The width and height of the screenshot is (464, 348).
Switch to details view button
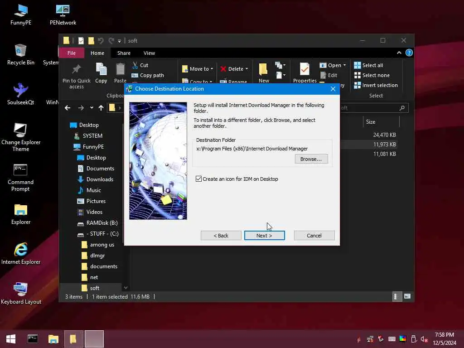(396, 296)
